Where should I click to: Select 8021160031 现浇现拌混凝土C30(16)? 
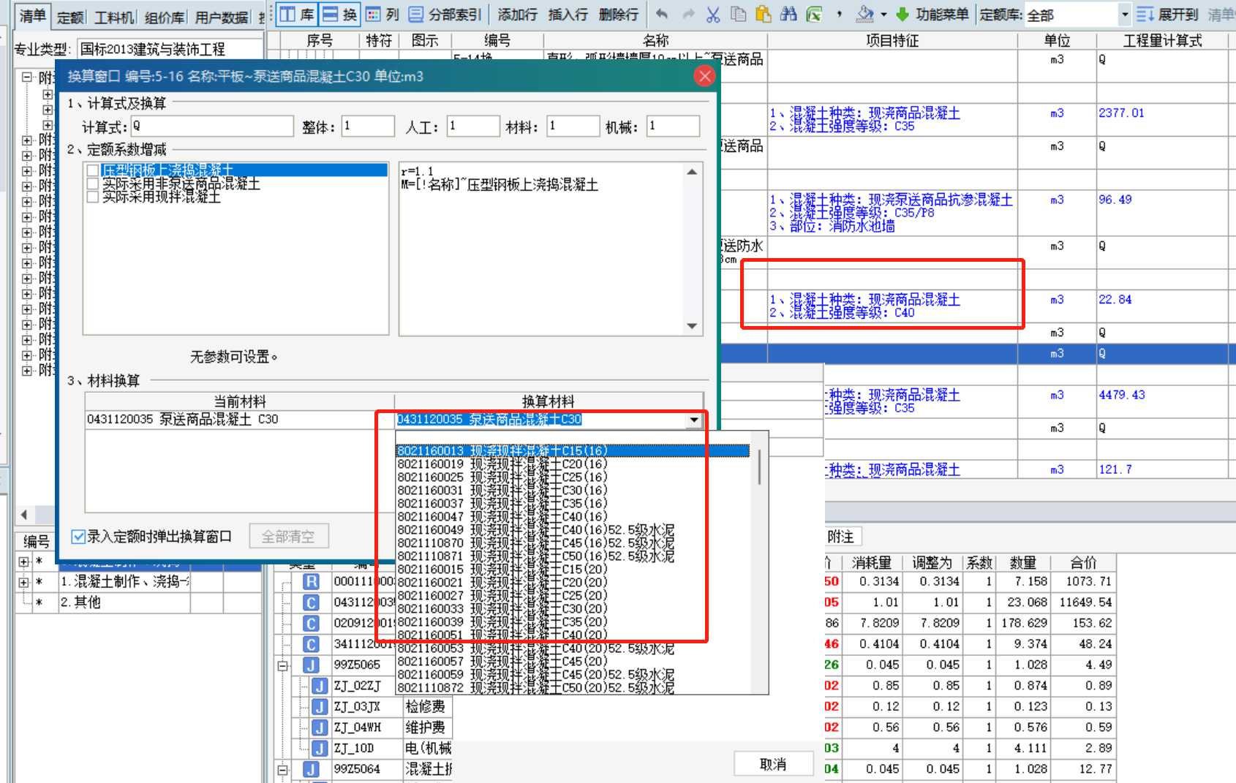tap(573, 491)
